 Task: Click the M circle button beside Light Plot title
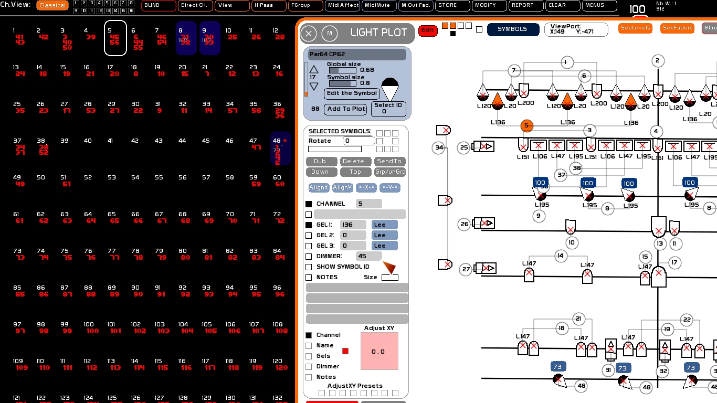click(x=330, y=33)
